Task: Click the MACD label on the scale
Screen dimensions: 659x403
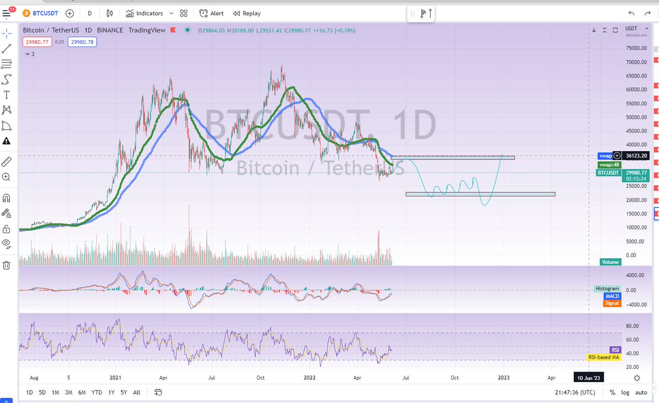Action: point(612,296)
